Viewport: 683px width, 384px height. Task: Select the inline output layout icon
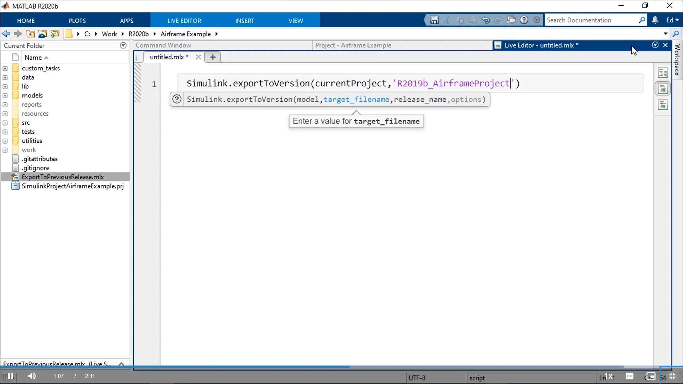(x=663, y=89)
